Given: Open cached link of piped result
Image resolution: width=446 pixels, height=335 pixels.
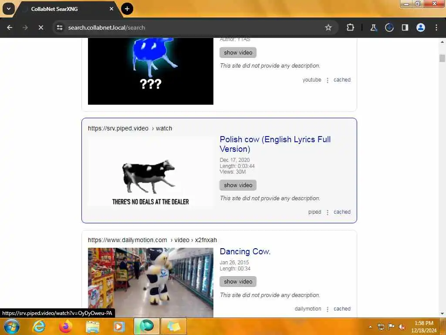Looking at the screenshot, I should click(x=342, y=212).
